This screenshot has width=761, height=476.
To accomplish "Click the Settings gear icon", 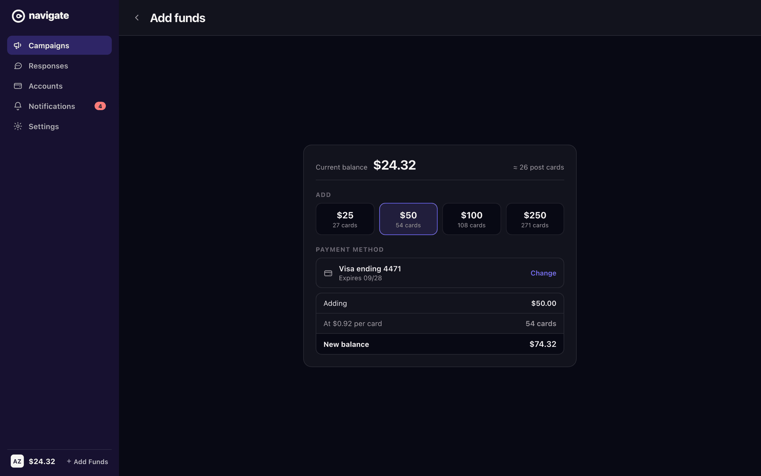I will [x=18, y=126].
